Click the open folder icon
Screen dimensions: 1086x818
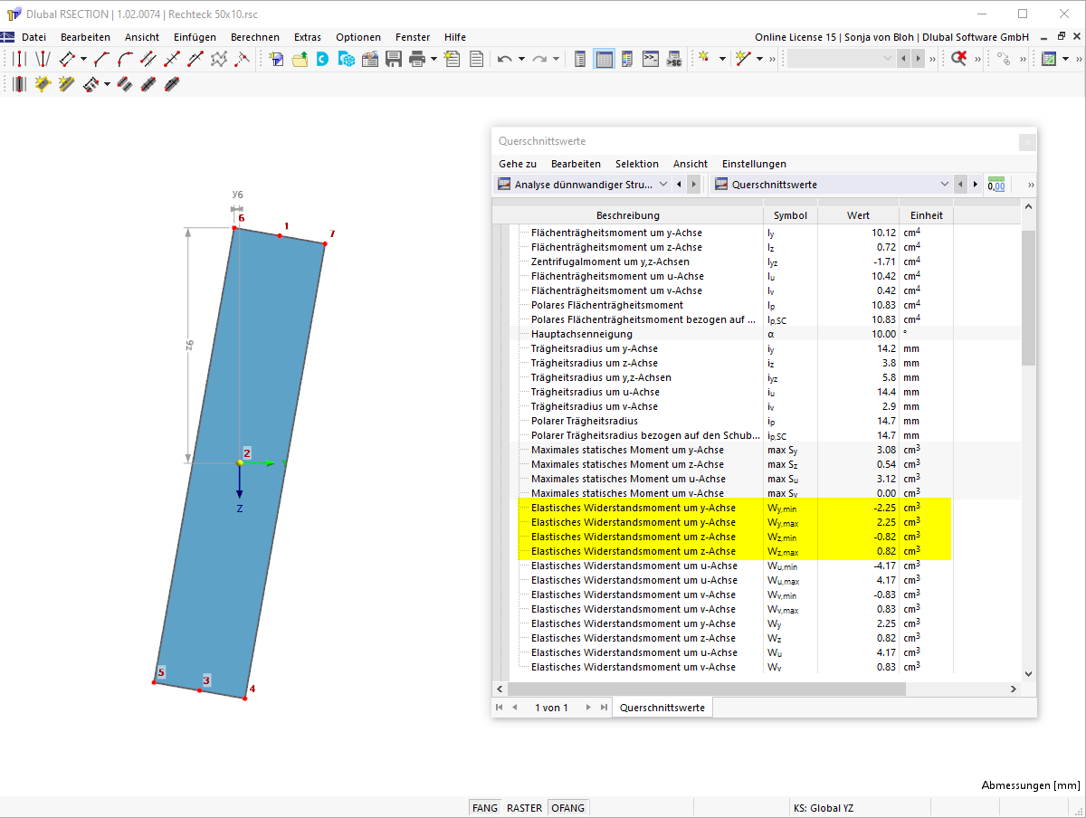tap(300, 59)
